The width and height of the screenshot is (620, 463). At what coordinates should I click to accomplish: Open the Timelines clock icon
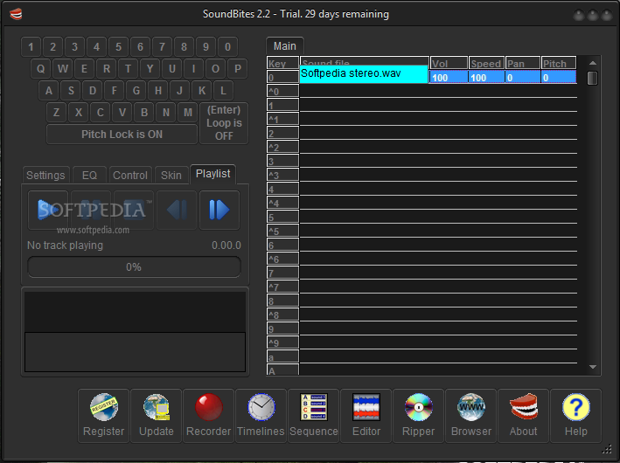pyautogui.click(x=261, y=416)
